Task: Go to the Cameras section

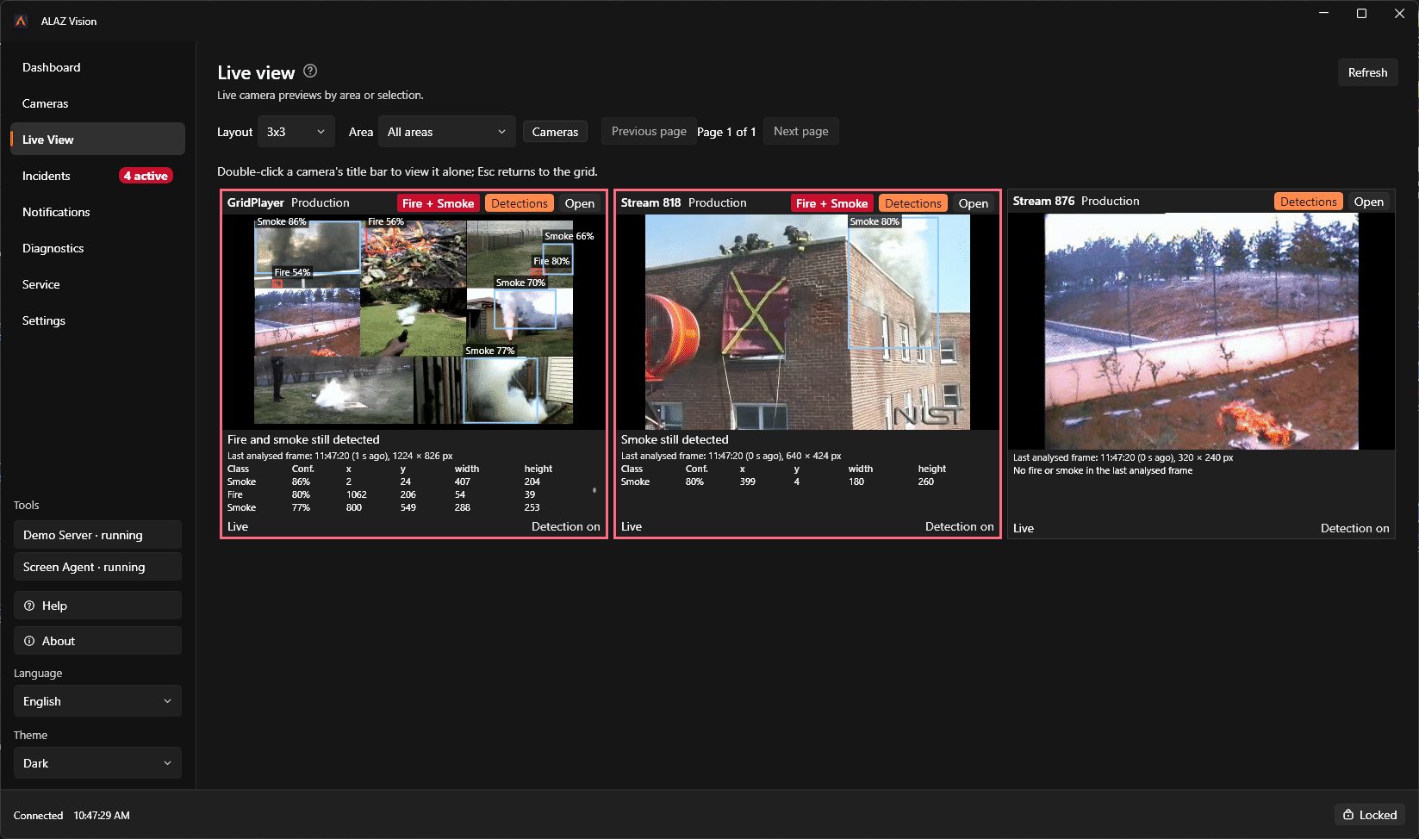Action: (x=97, y=103)
